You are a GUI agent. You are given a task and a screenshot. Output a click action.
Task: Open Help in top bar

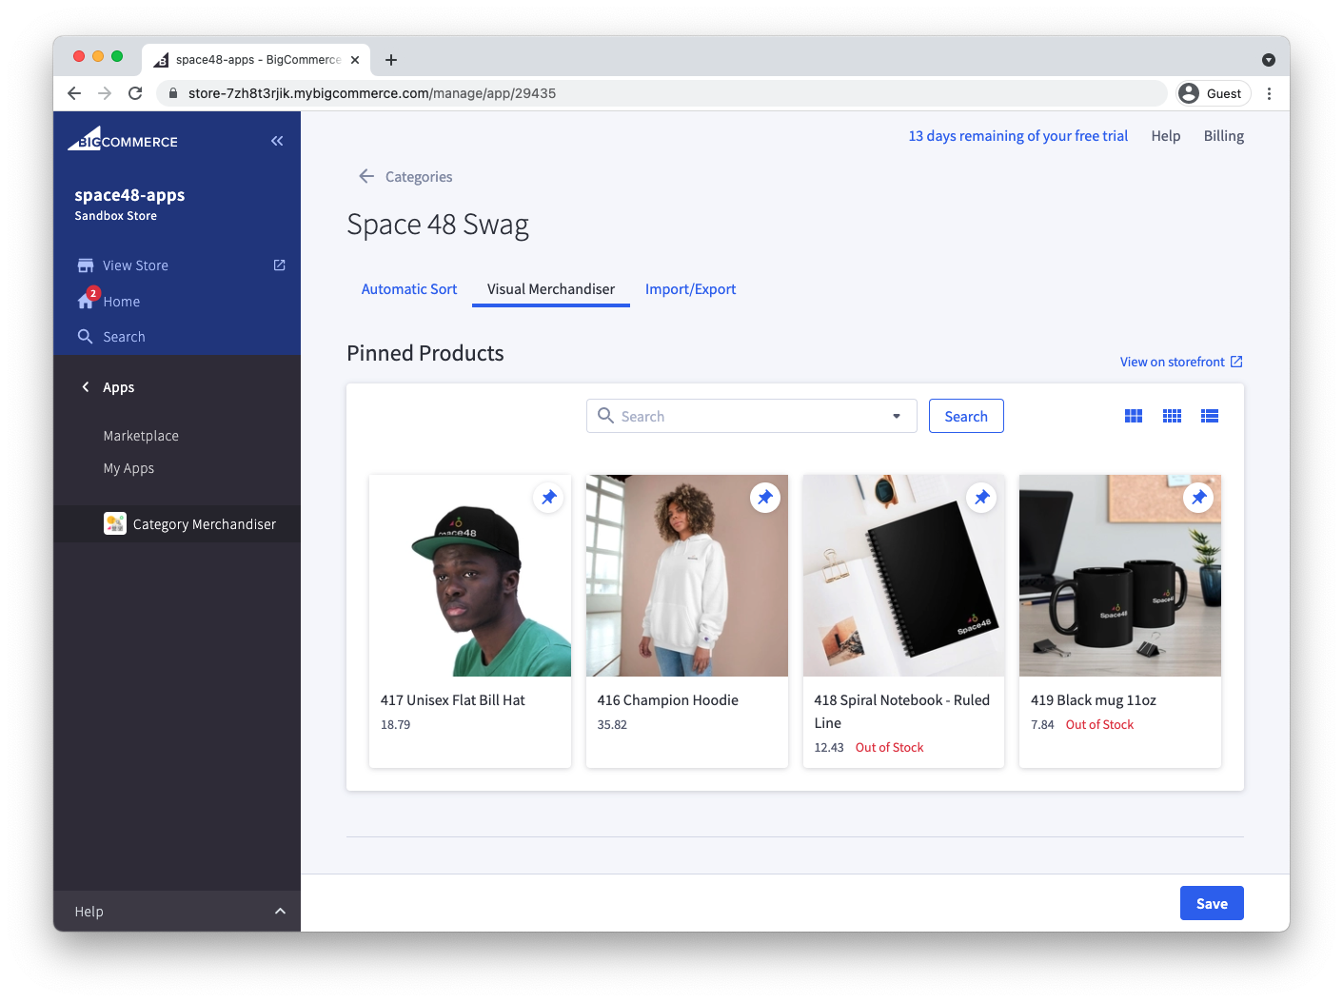click(1165, 136)
